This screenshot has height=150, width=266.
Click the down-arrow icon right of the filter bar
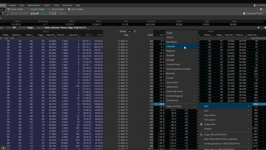pyautogui.click(x=258, y=28)
